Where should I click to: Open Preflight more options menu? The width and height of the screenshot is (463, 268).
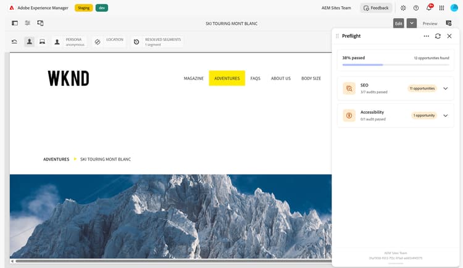click(426, 36)
